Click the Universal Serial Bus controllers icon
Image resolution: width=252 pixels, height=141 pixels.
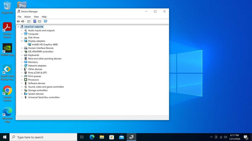pyautogui.click(x=25, y=97)
